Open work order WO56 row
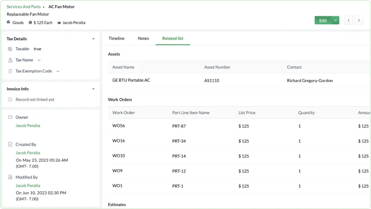 point(118,126)
